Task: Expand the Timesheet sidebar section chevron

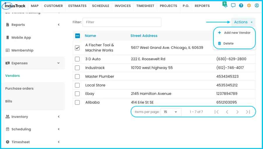Action: click(59, 142)
